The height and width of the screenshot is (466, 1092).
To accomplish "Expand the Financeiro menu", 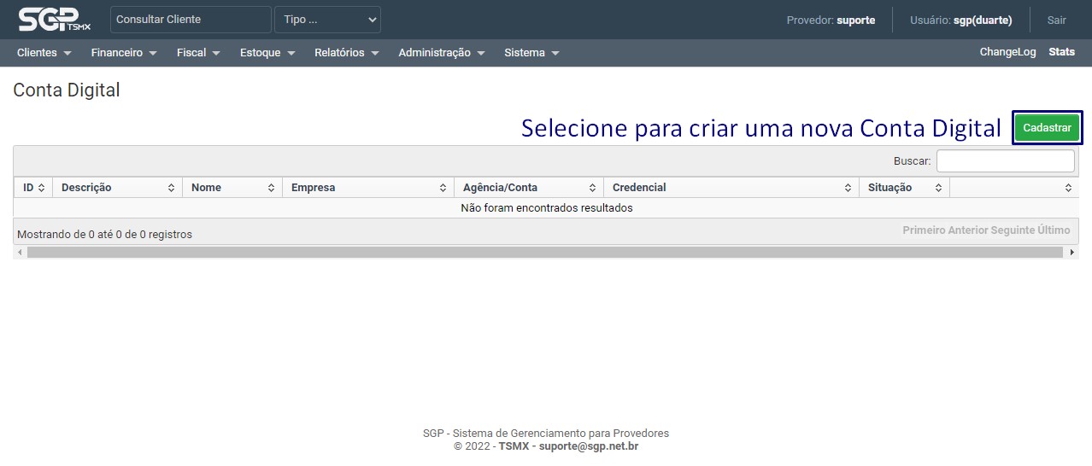I will point(124,53).
